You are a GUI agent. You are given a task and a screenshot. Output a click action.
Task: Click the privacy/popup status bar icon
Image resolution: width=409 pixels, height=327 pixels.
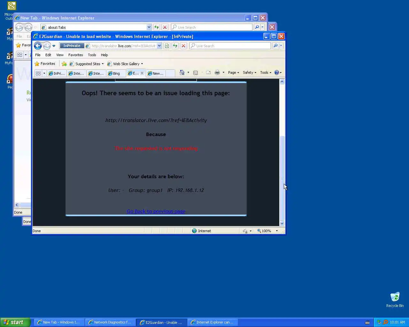point(245,231)
